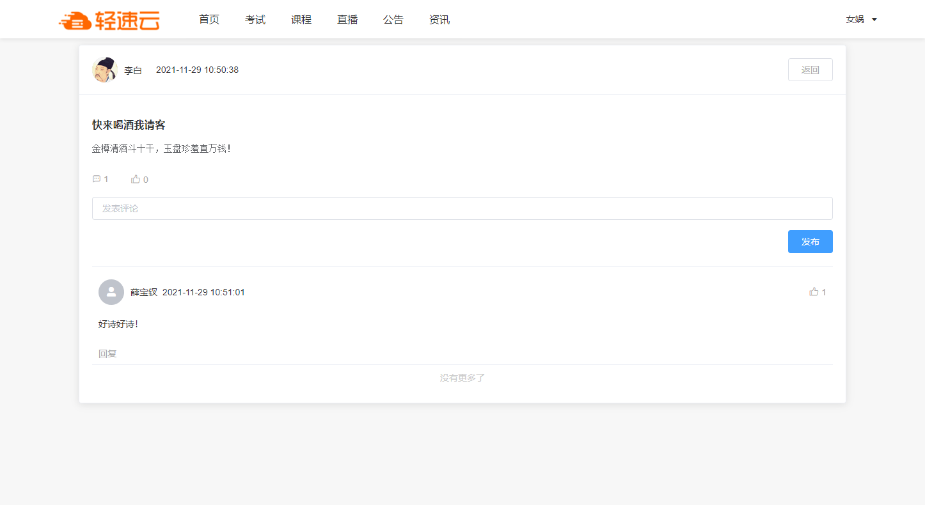Switch to the 直播 page

coord(347,20)
